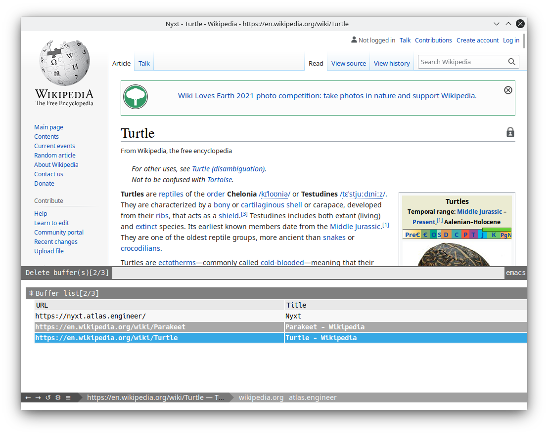
Task: Open the Article tab
Action: 121,64
